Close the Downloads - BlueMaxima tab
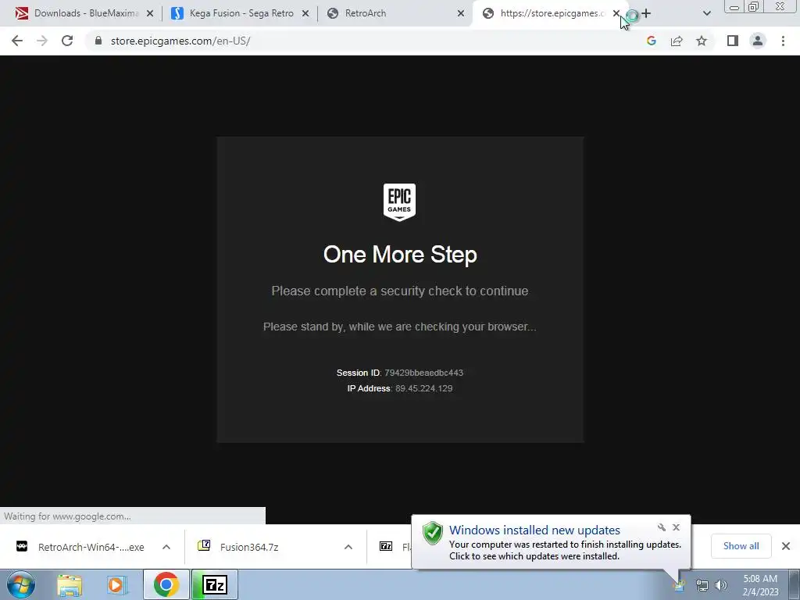 pyautogui.click(x=150, y=14)
